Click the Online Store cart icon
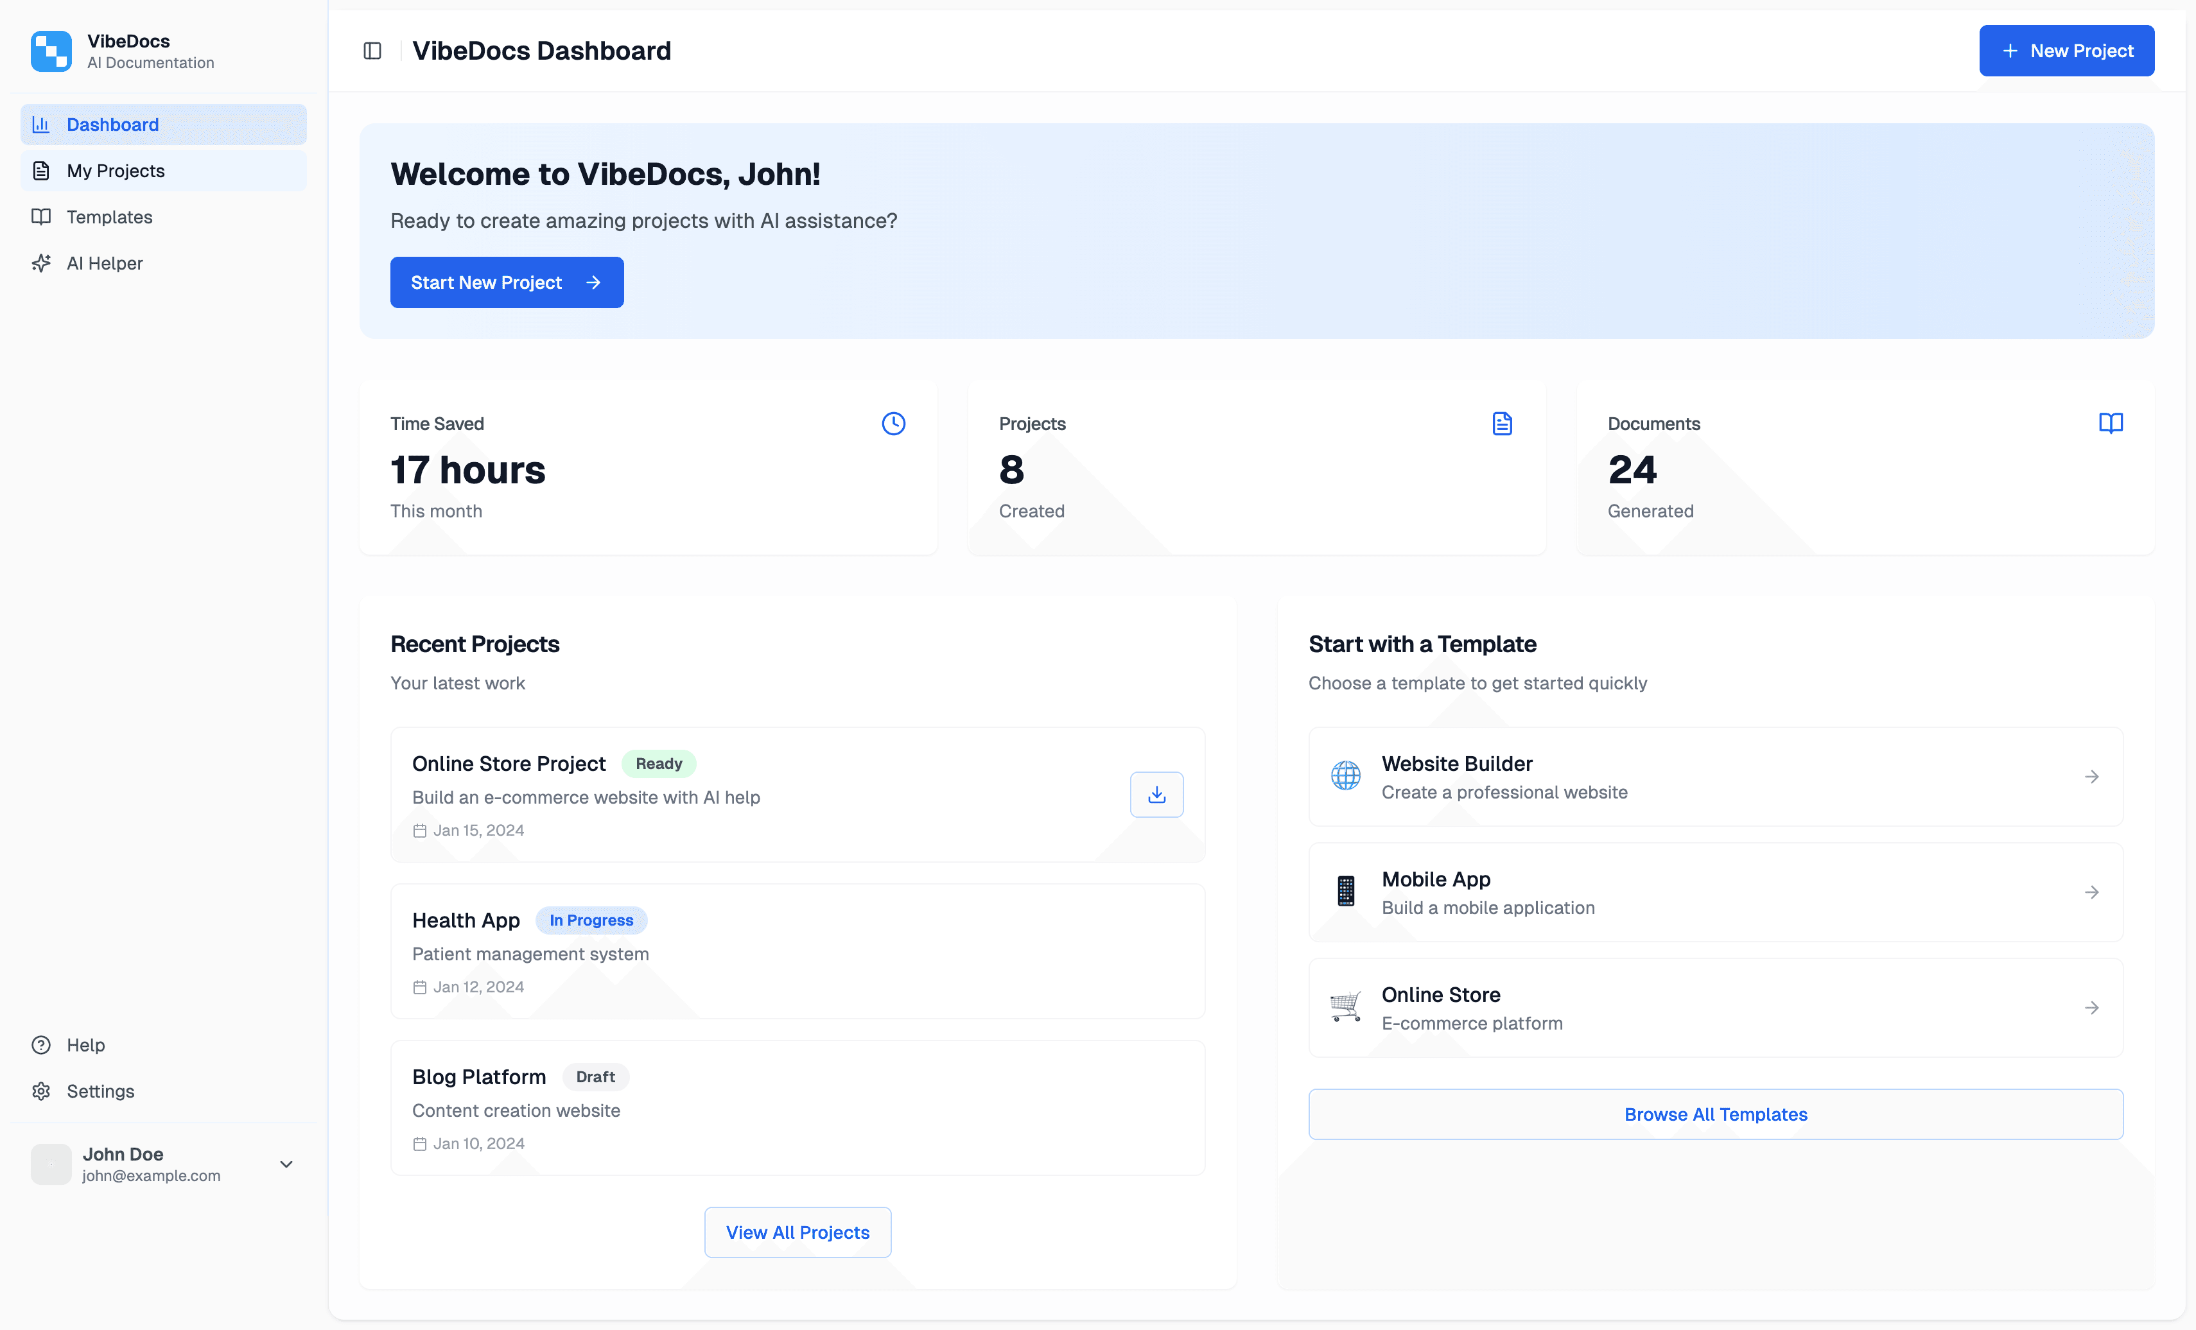 point(1346,1006)
